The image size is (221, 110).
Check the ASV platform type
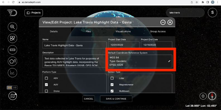[x=46, y=78]
